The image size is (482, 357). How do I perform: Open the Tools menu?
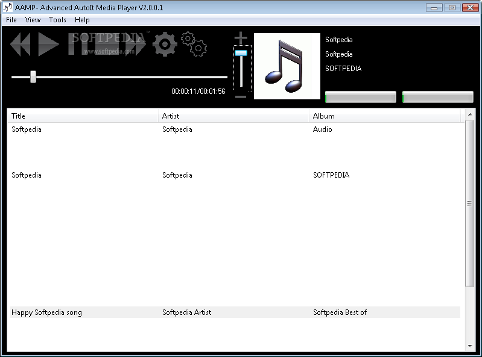tap(57, 20)
